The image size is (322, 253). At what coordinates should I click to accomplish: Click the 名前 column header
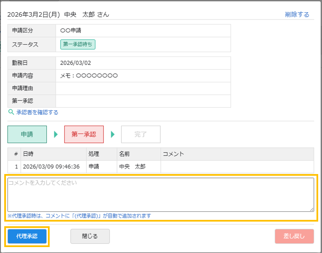(x=139, y=154)
